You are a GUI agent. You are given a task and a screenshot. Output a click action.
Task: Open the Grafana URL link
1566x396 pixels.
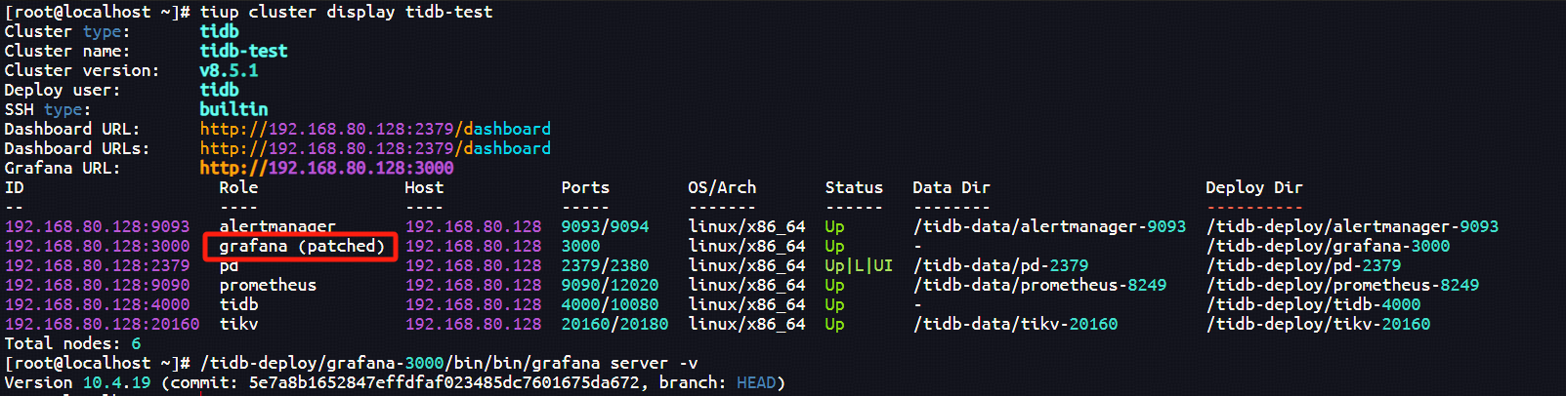(326, 168)
